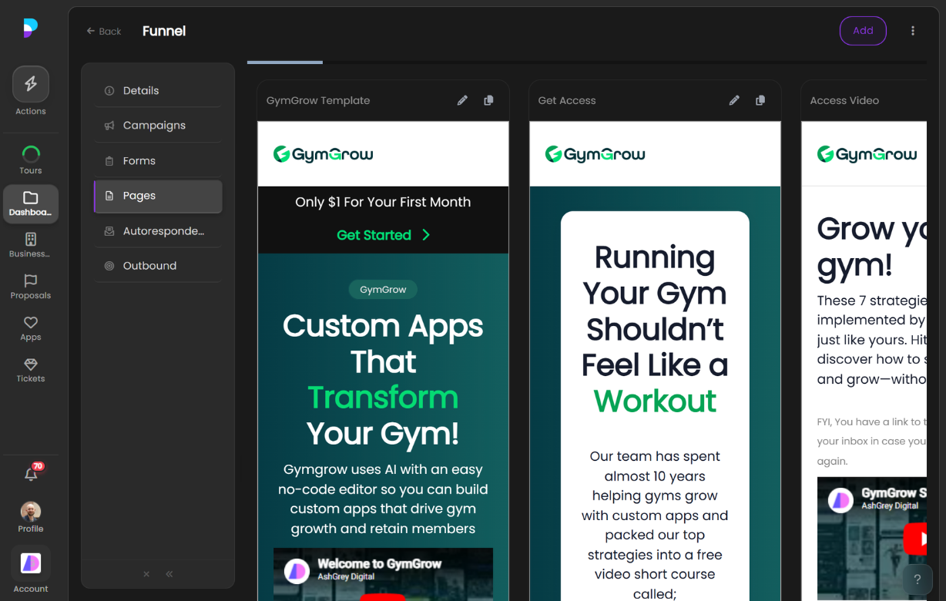The height and width of the screenshot is (601, 946).
Task: Open the Tours progress circle
Action: point(31,154)
